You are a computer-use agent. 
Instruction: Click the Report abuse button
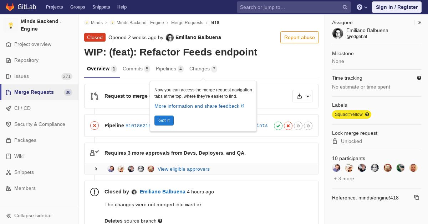click(x=300, y=37)
